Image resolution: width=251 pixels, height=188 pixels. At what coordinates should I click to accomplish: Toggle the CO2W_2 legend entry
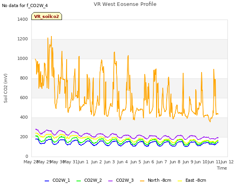[x=89, y=180]
